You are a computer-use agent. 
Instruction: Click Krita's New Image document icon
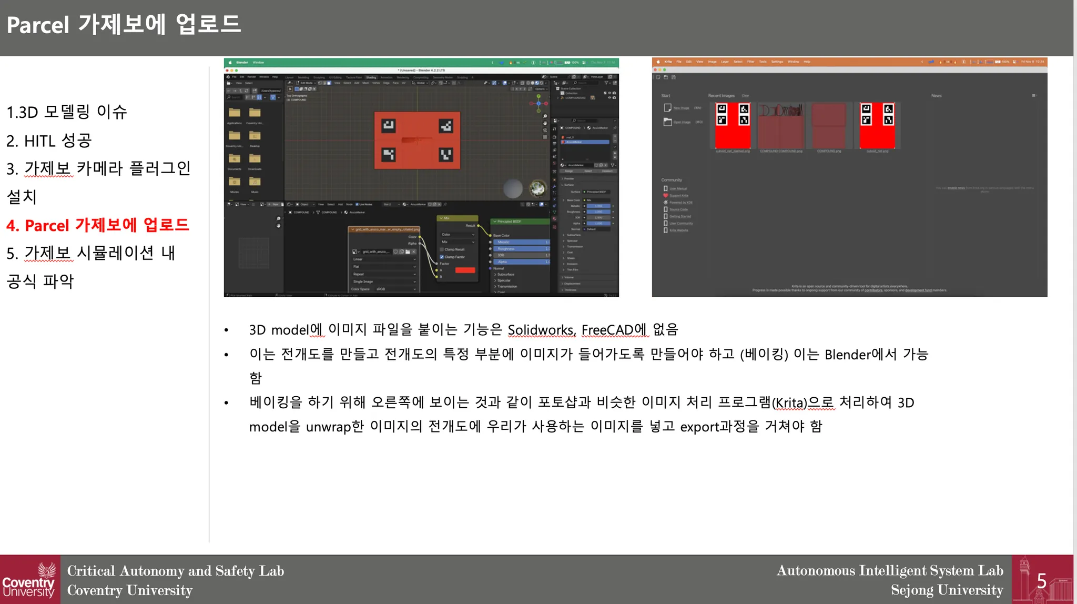[667, 108]
